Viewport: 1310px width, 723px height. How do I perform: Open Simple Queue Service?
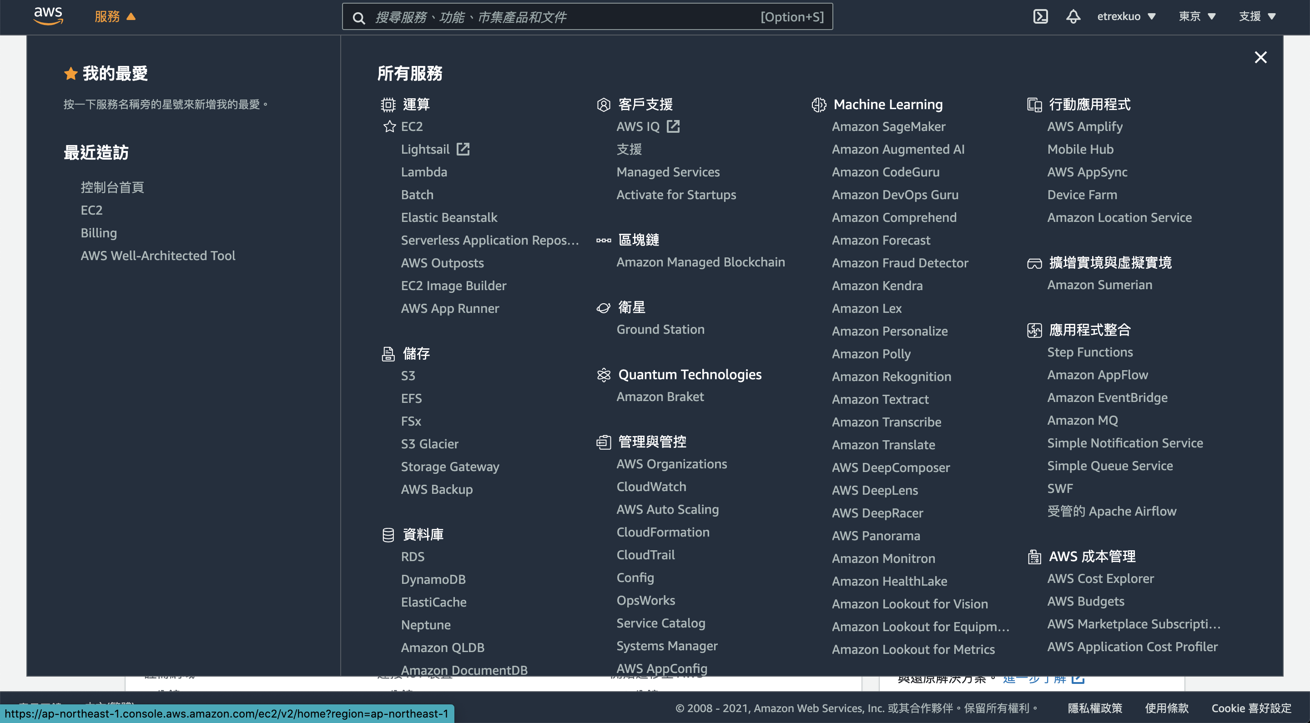(x=1110, y=466)
